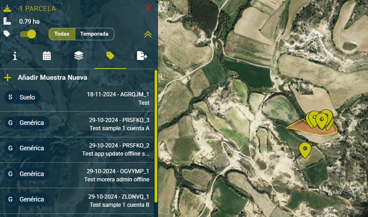Click the plus icon to add sample
The image size is (368, 217).
click(7, 77)
